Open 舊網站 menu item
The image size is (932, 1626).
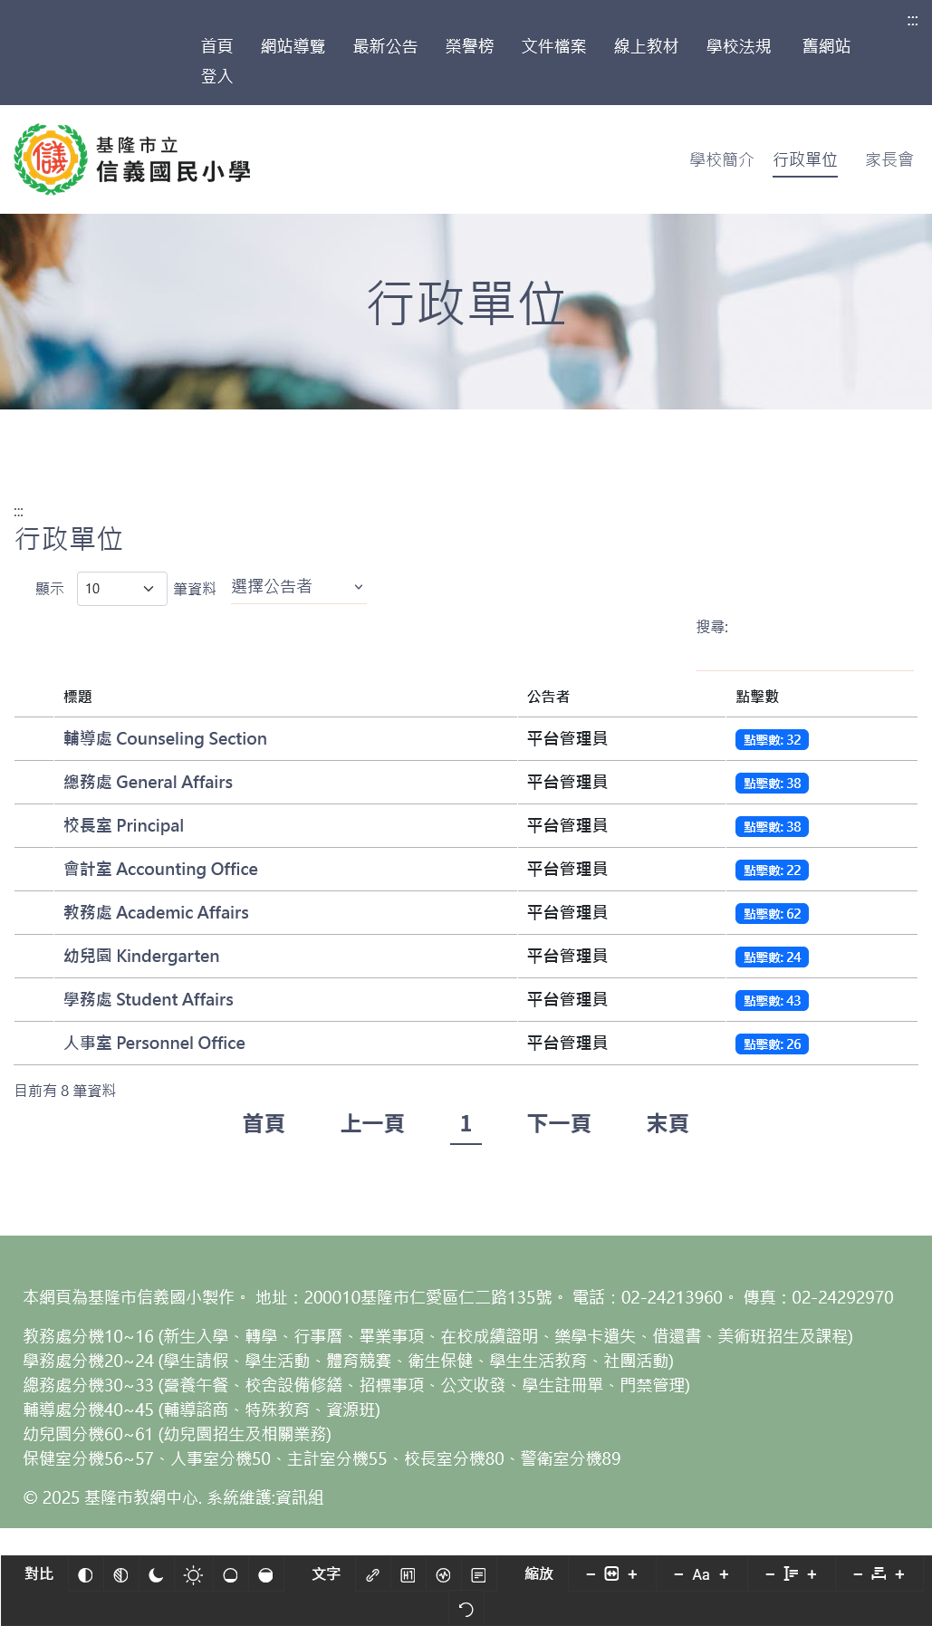click(x=827, y=46)
